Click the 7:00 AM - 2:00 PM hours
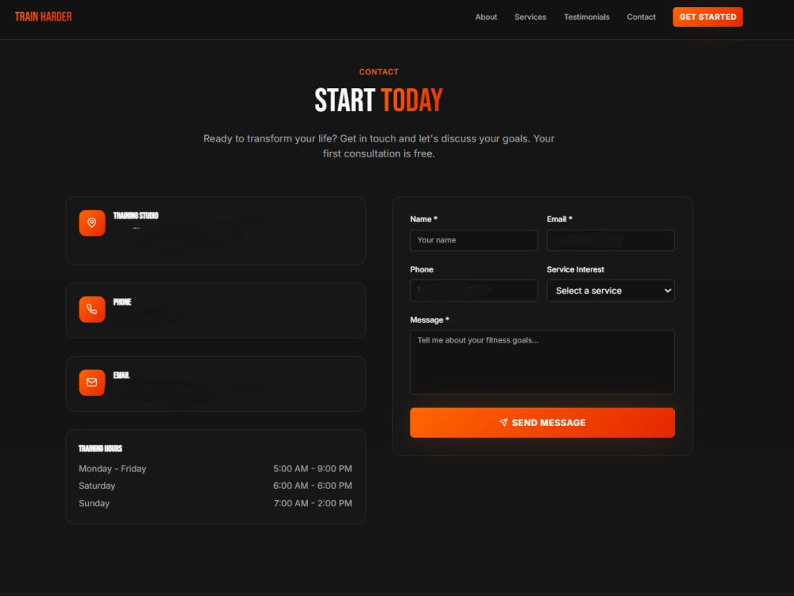 point(313,503)
